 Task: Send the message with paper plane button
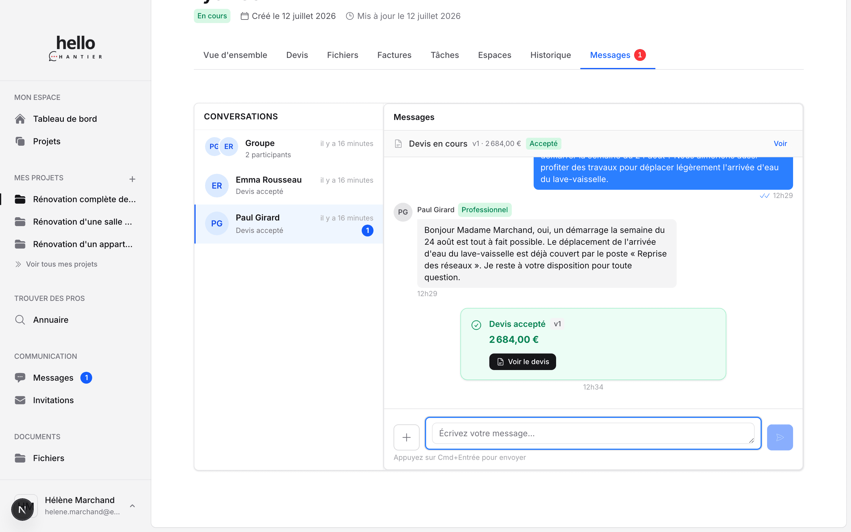pos(779,437)
